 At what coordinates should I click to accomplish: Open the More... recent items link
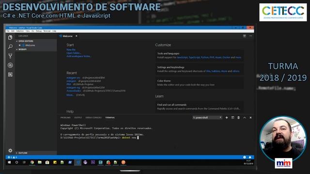tap(70, 95)
